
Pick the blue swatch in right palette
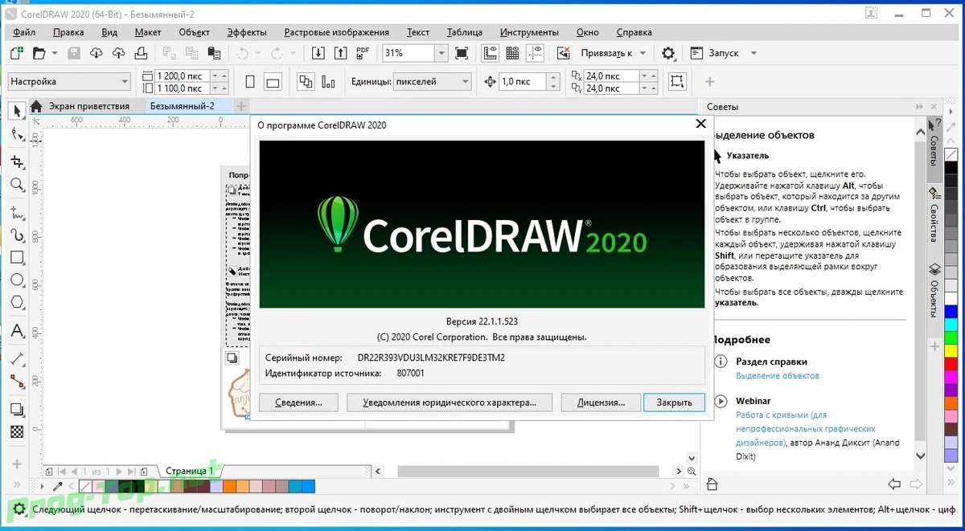951,310
